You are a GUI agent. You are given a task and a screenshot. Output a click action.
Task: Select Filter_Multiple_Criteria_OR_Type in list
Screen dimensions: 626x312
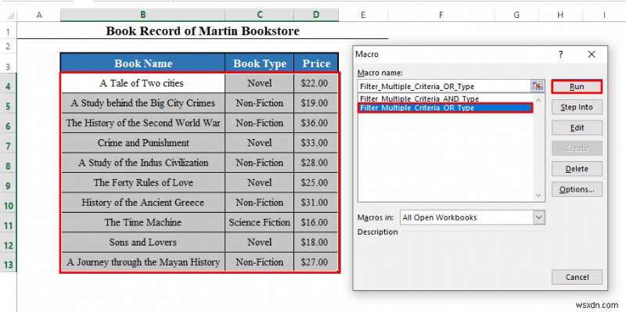[445, 108]
